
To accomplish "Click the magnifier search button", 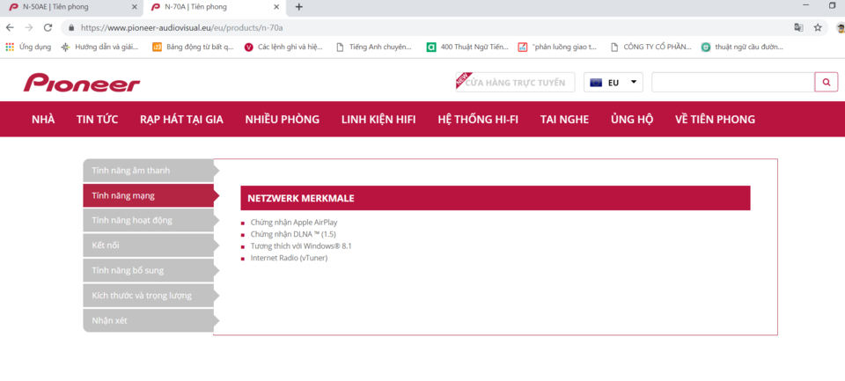I will point(827,83).
